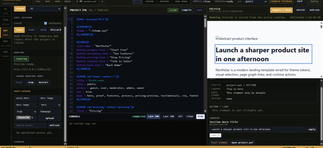Hide the console panel
Image resolution: width=323 pixels, height=148 pixels.
click(200, 116)
